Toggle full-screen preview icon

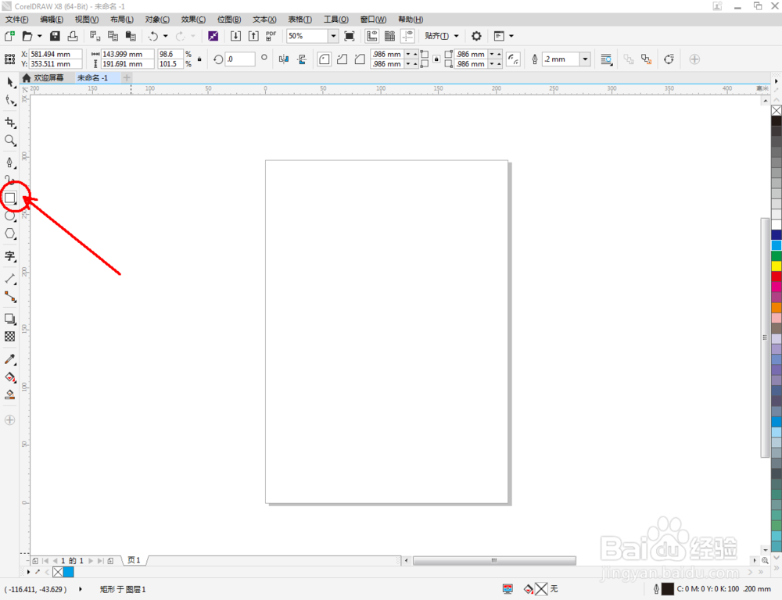pyautogui.click(x=350, y=36)
